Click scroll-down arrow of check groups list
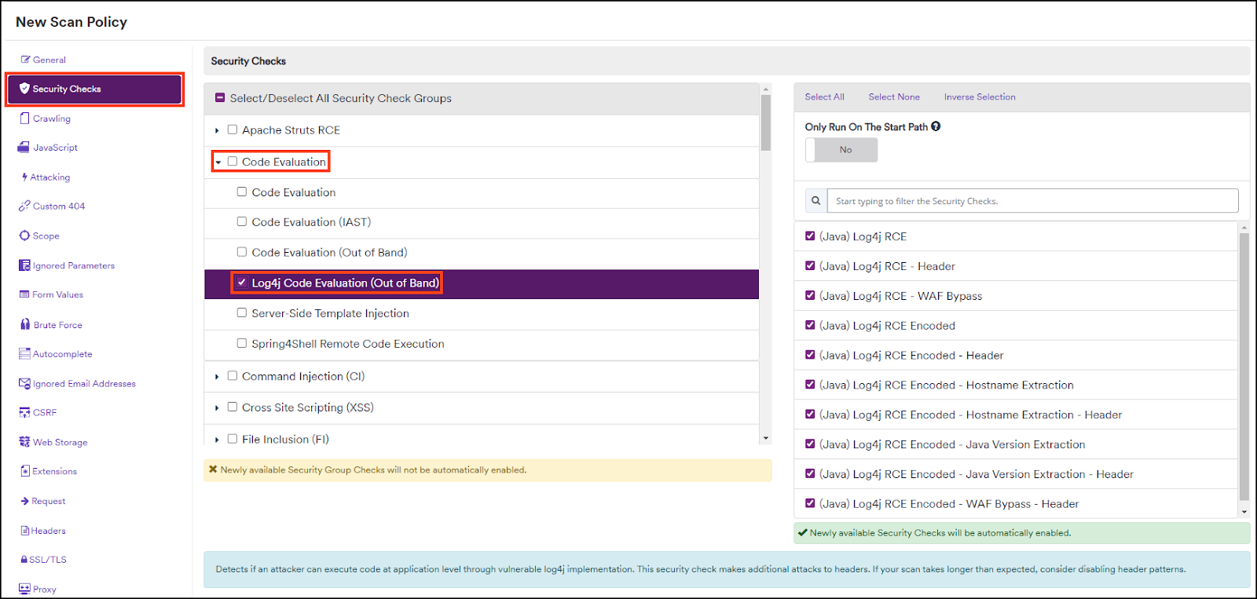The image size is (1257, 599). pyautogui.click(x=766, y=438)
